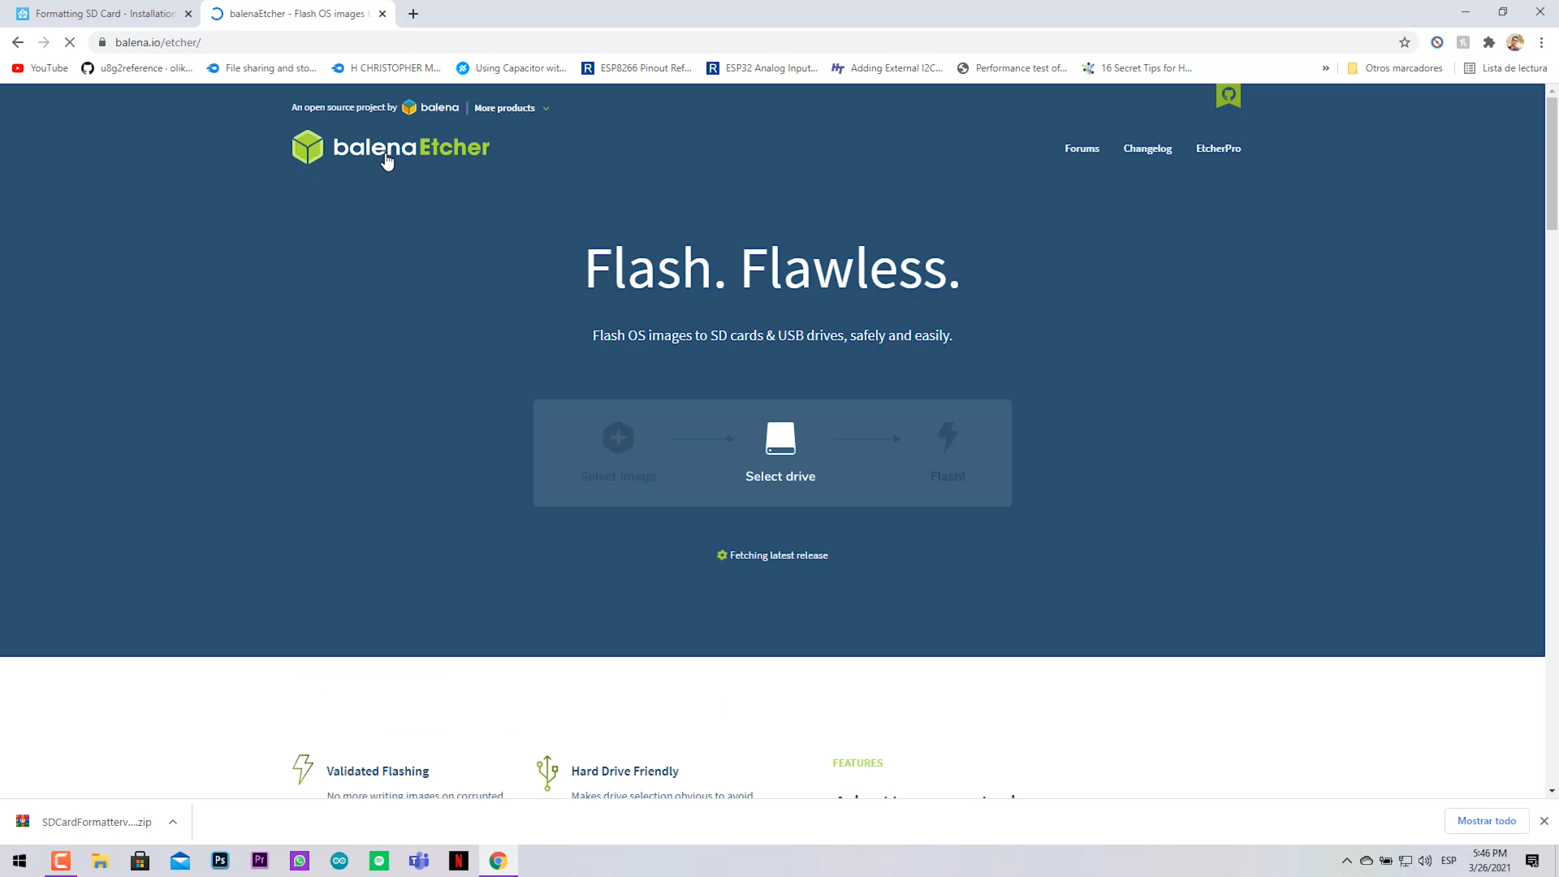Screen dimensions: 1559x877
Task: Open the EtcherPro link
Action: [x=1218, y=149]
